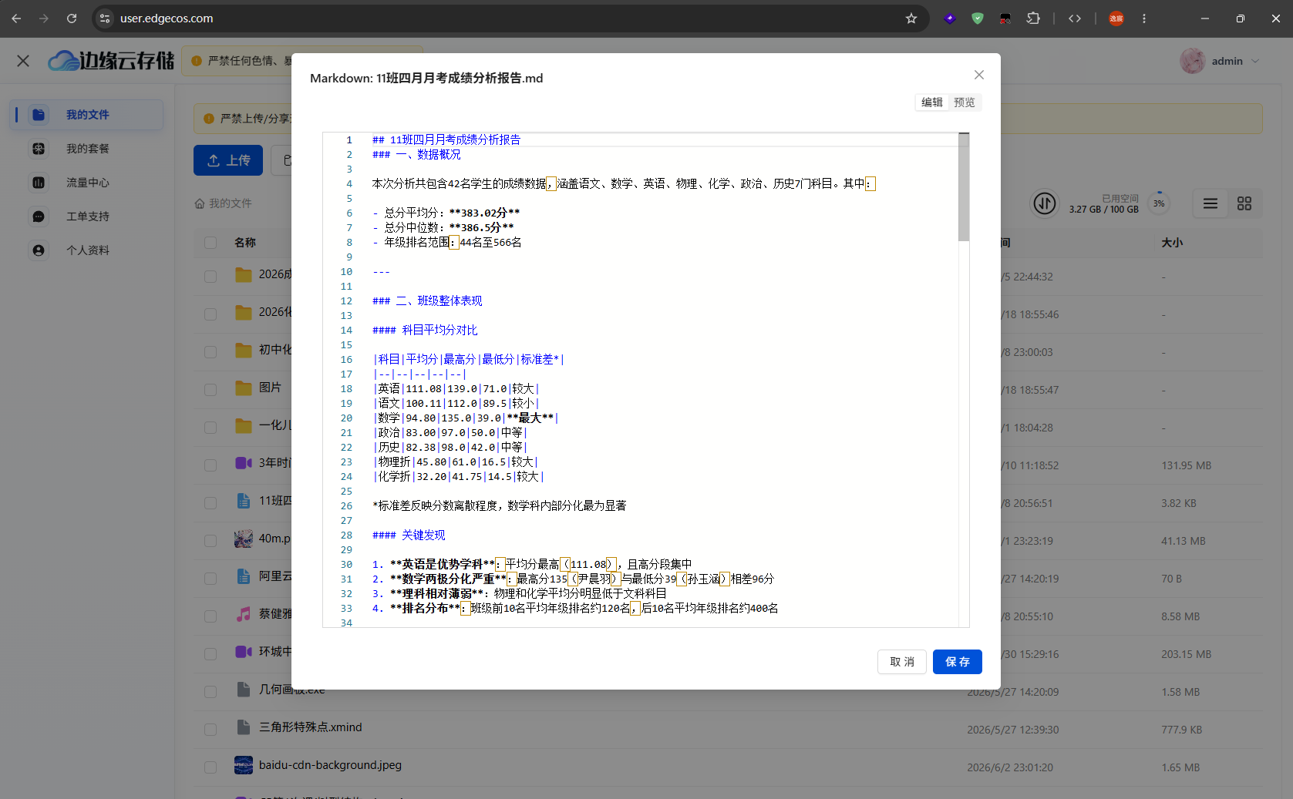
Task: Switch to list view
Action: coord(1211,203)
